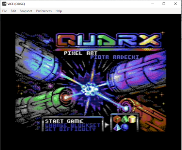Open the Snapshot menu
This screenshot has width=182, height=150.
(26, 11)
